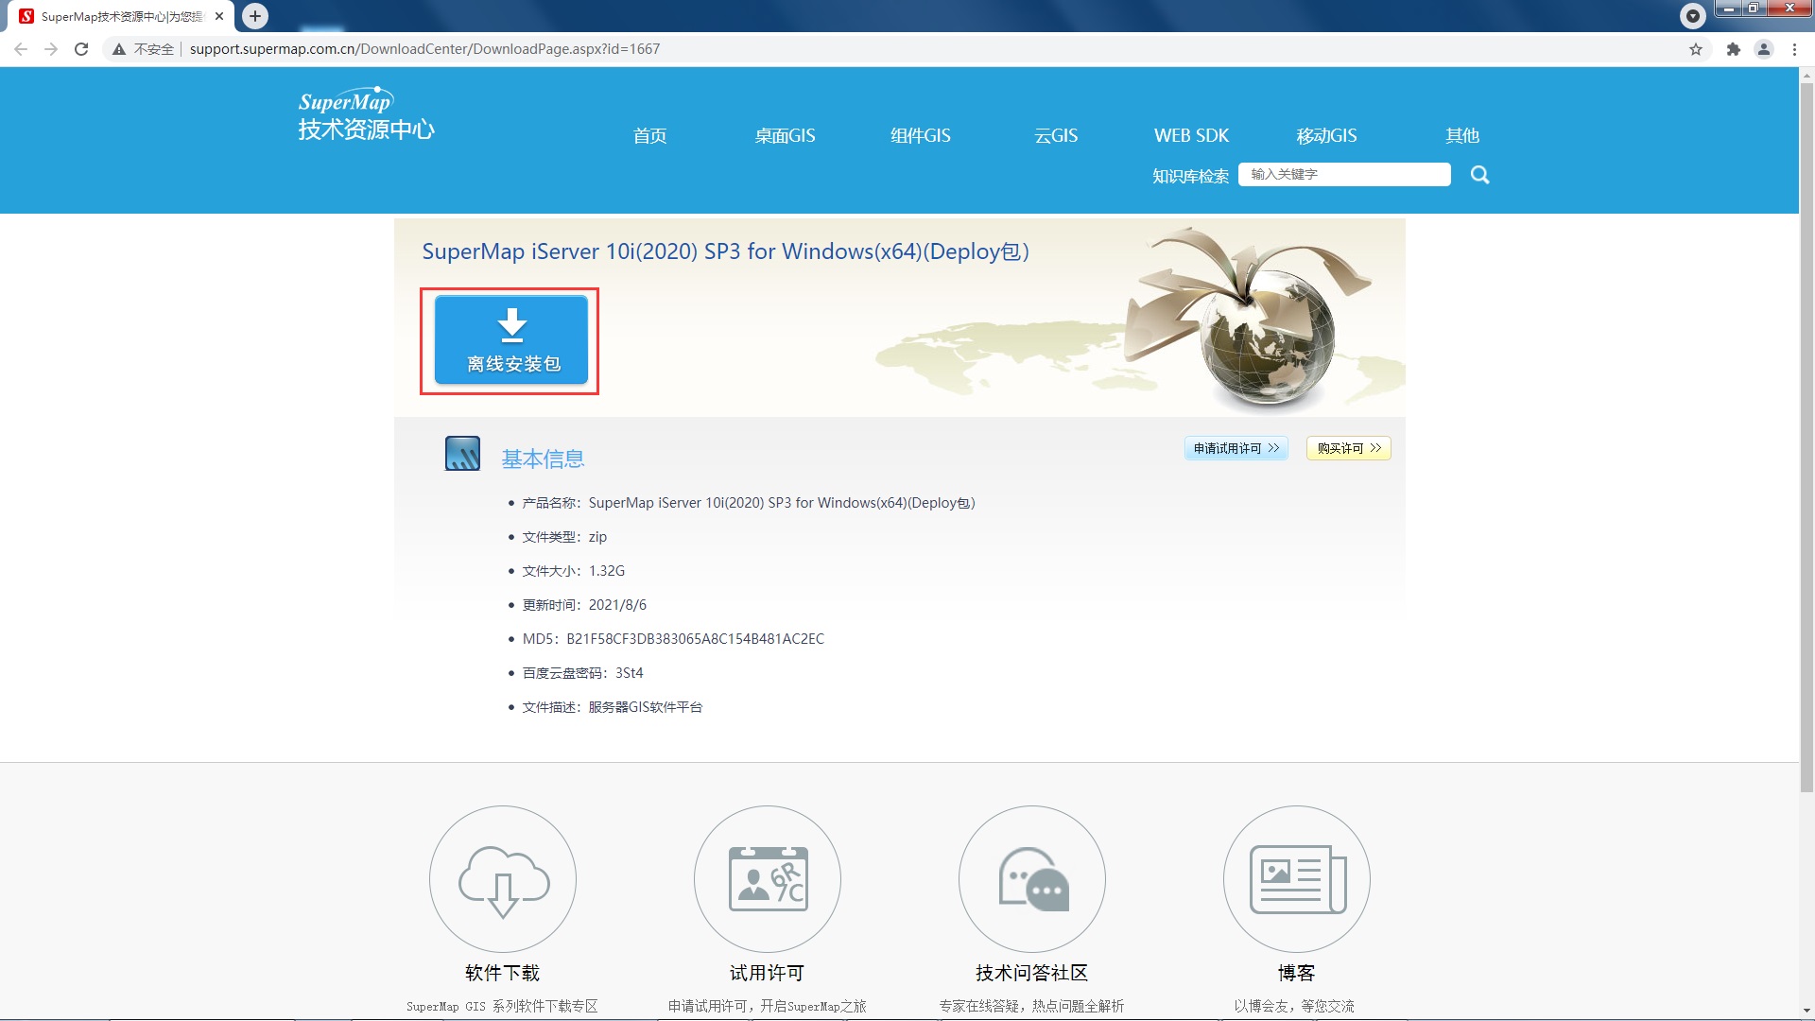This screenshot has width=1815, height=1021.
Task: Click the 基本信息 heading text
Action: coord(543,459)
